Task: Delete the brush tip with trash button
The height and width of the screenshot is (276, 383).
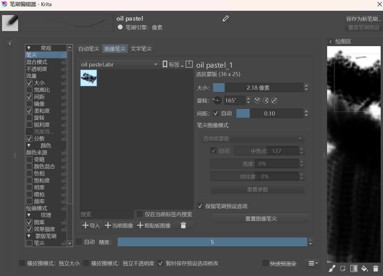Action: pyautogui.click(x=183, y=226)
